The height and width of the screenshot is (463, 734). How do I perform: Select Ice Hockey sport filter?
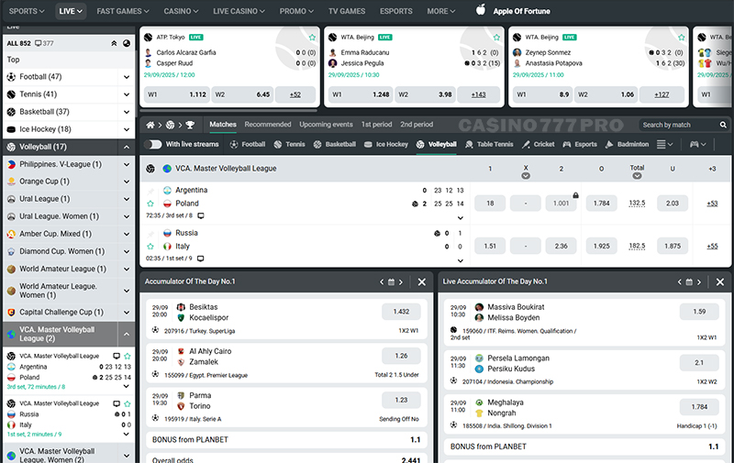385,145
